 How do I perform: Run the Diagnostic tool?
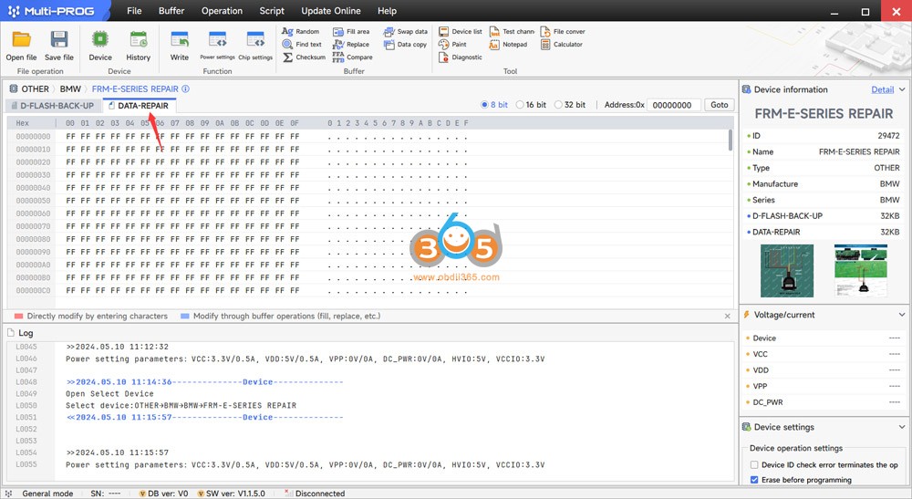(460, 57)
